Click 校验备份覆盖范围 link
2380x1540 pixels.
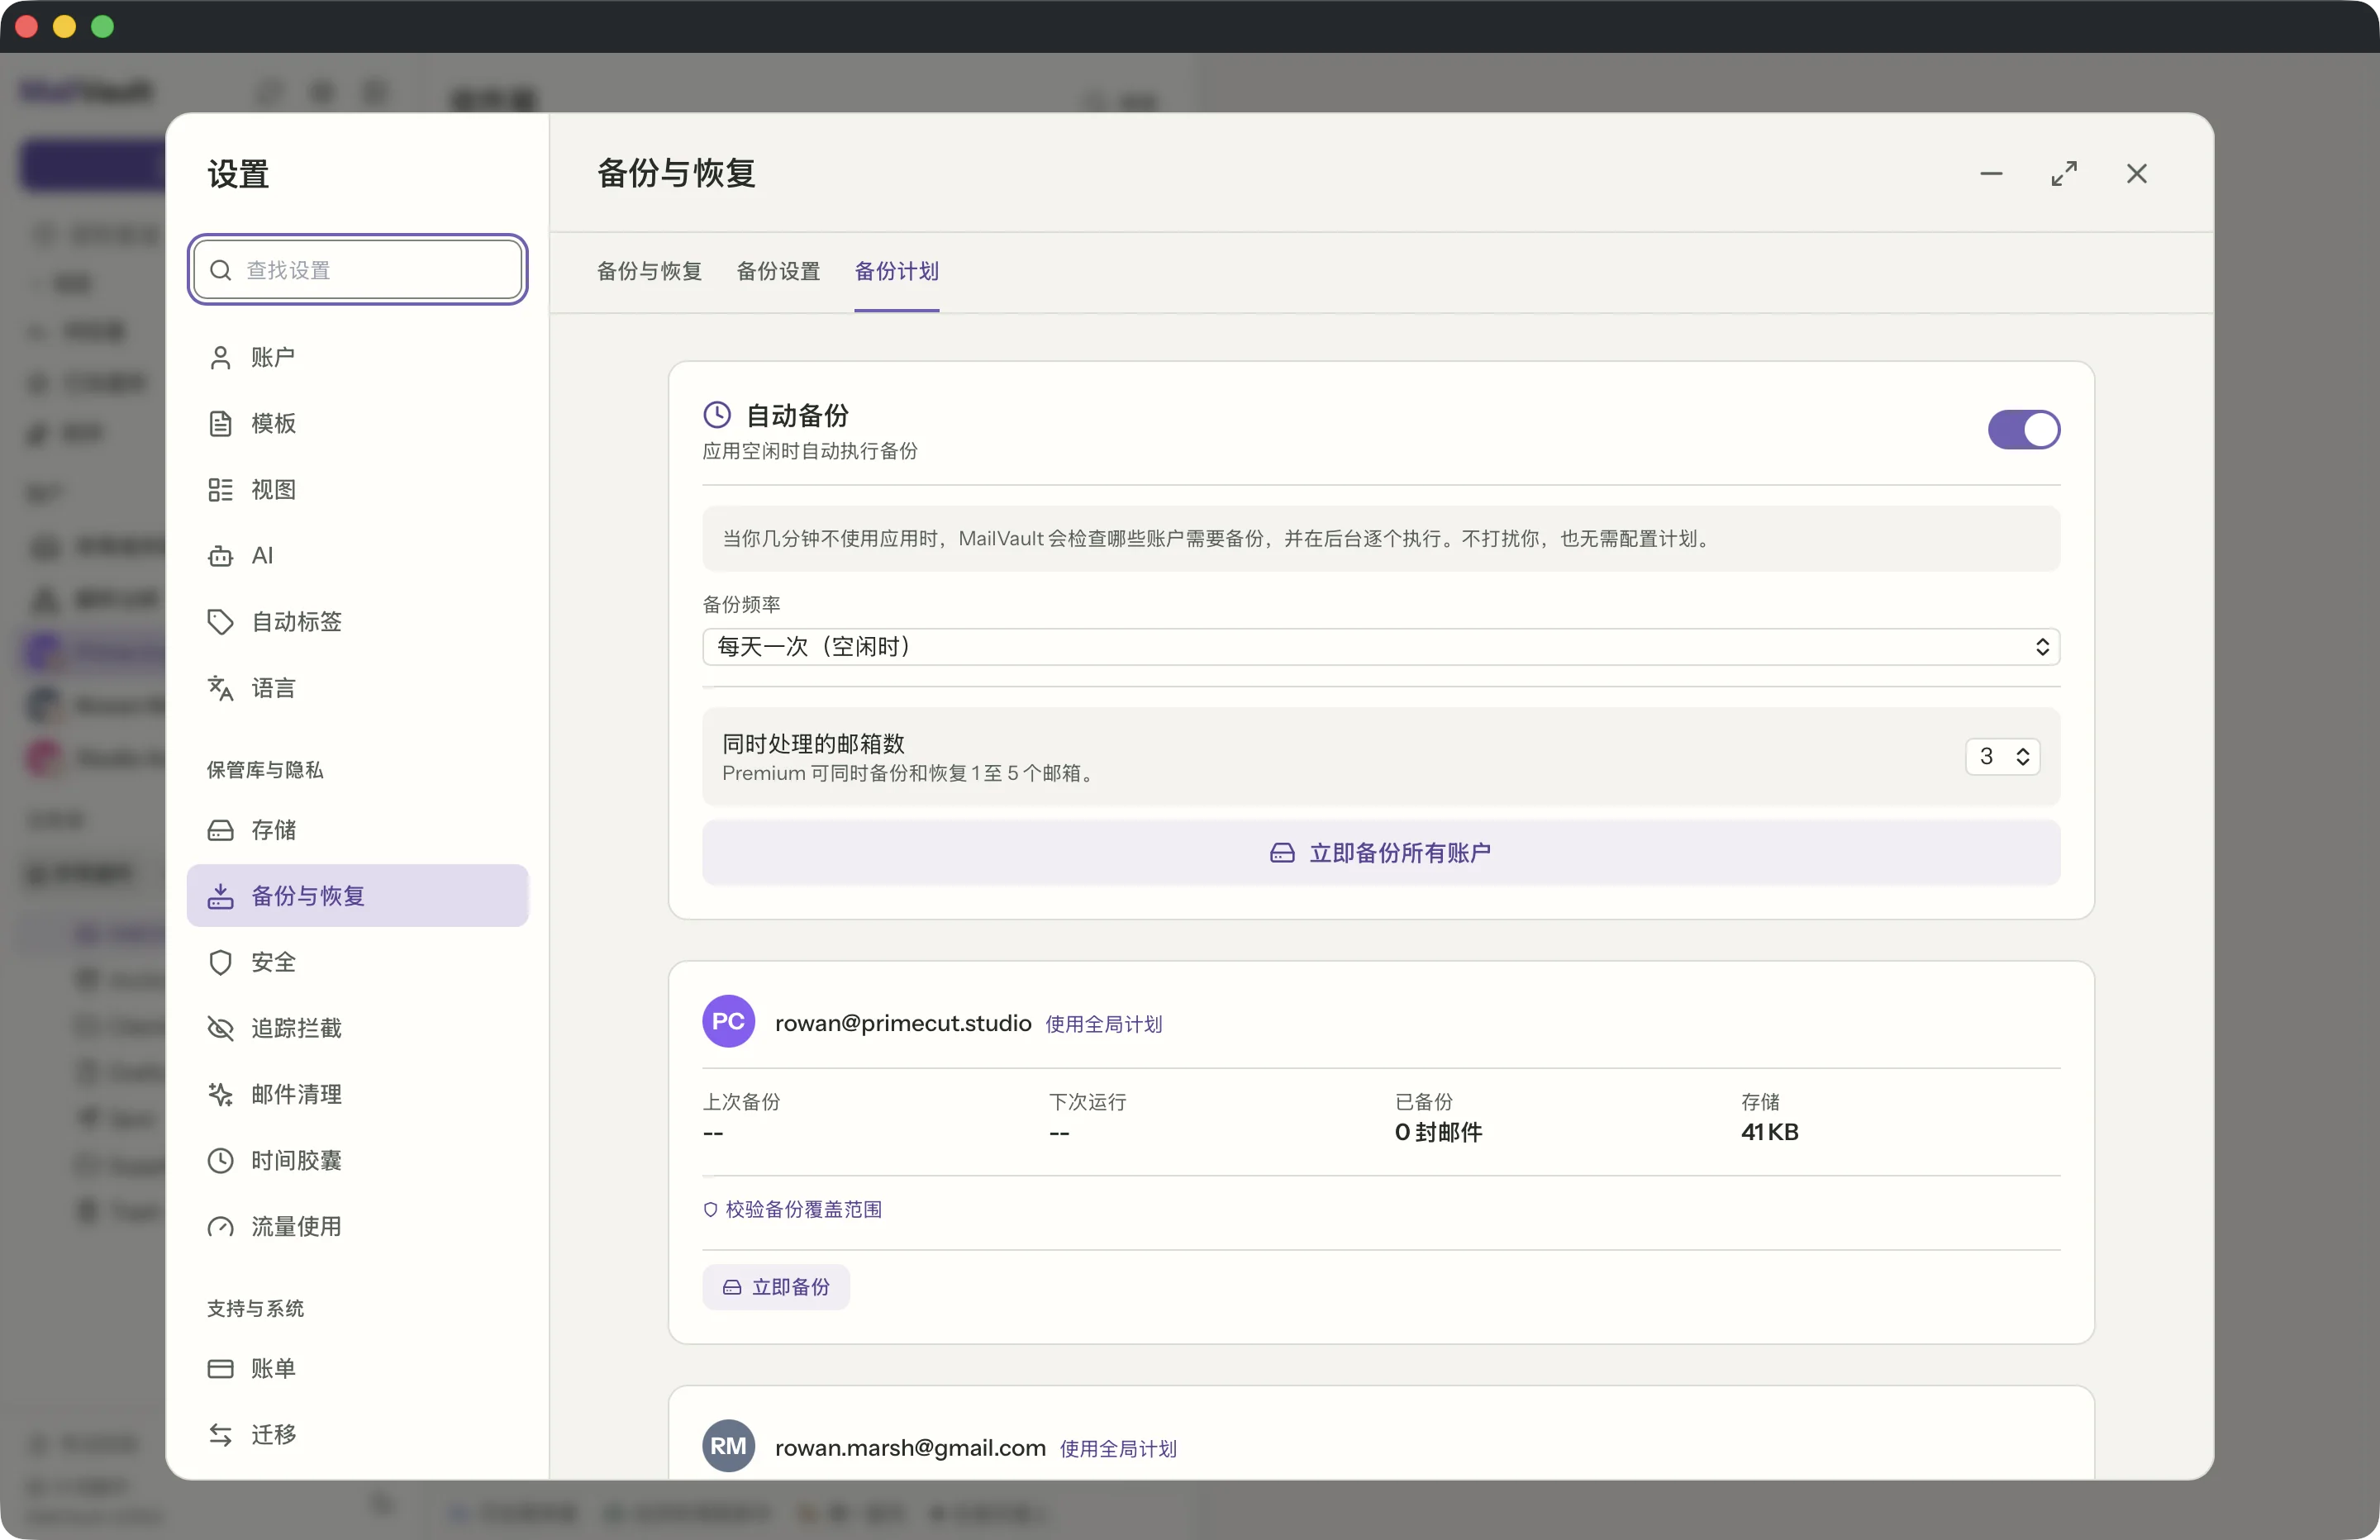792,1209
